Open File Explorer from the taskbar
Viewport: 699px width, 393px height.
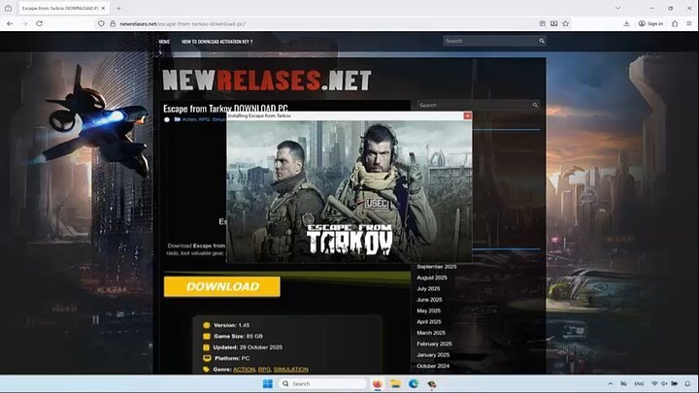[395, 383]
